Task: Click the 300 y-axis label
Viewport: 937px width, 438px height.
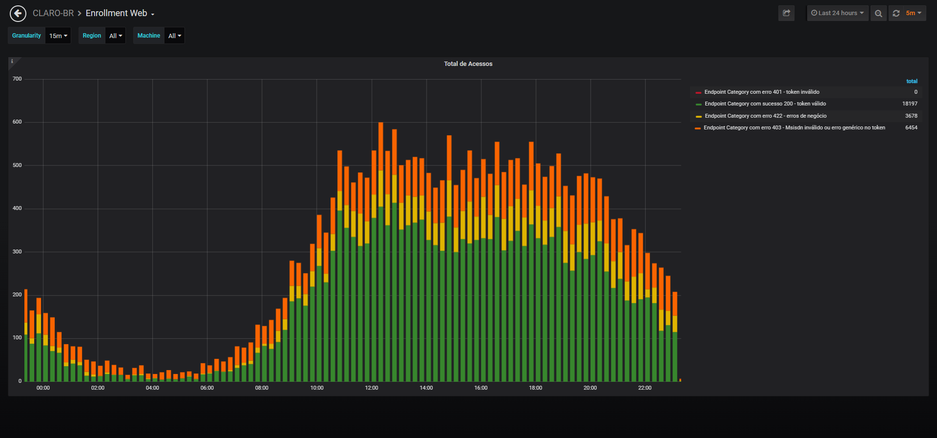Action: click(17, 251)
